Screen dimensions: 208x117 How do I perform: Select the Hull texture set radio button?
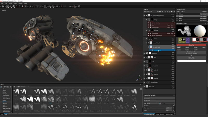tap(177, 18)
